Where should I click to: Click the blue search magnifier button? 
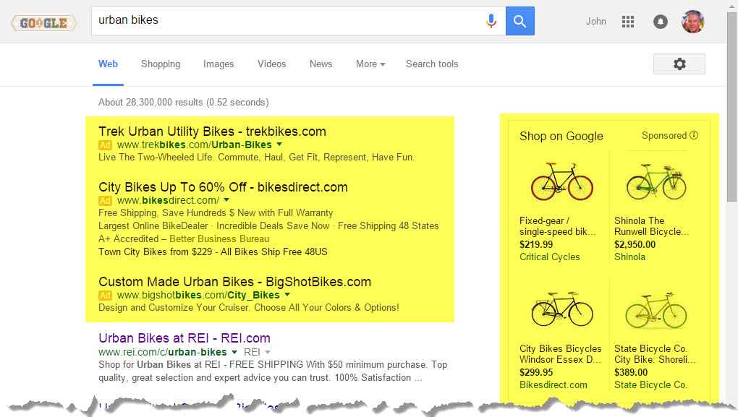pyautogui.click(x=519, y=20)
